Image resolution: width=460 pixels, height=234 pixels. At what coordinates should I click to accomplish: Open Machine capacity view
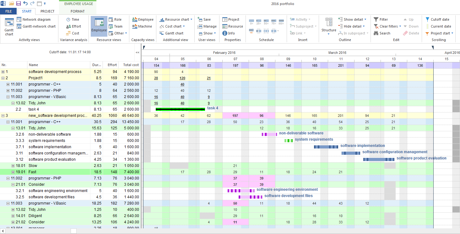pos(142,26)
